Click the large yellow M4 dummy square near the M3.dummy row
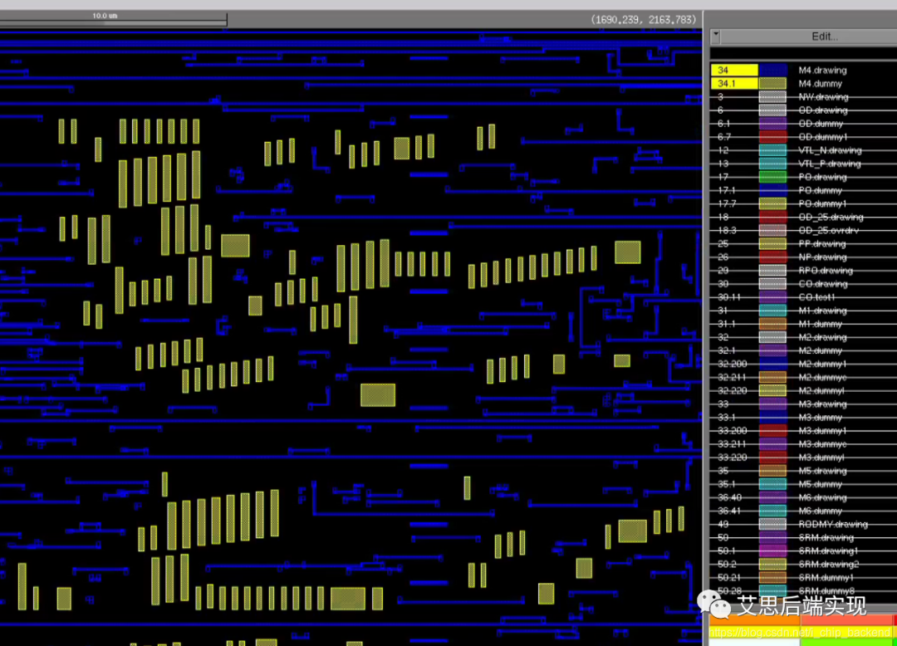This screenshot has width=897, height=646. click(378, 395)
